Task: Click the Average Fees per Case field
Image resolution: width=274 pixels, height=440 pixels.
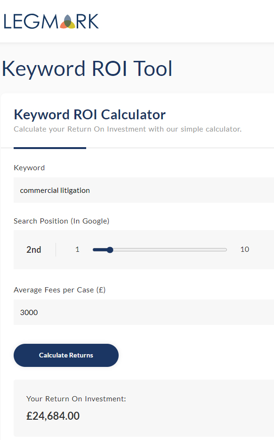Action: click(144, 312)
